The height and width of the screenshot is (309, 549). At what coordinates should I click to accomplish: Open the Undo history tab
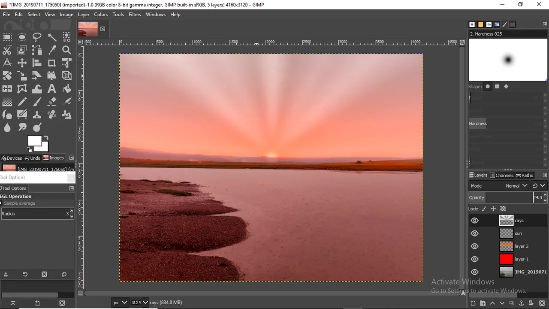click(x=33, y=158)
